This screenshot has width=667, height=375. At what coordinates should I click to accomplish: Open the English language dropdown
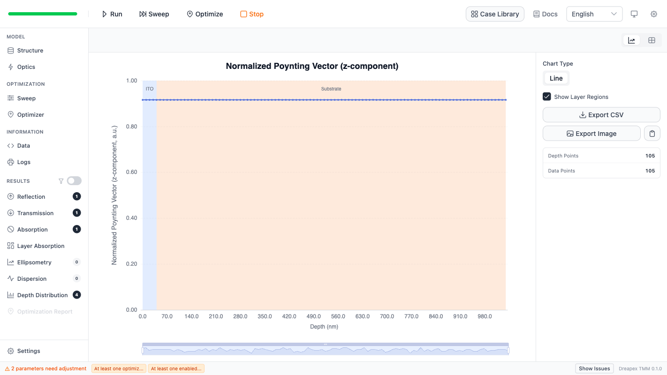coord(594,14)
